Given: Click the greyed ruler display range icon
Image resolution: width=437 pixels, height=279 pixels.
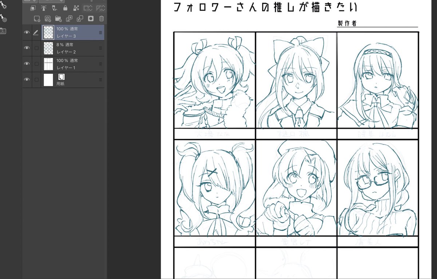Looking at the screenshot, I should click(x=101, y=8).
